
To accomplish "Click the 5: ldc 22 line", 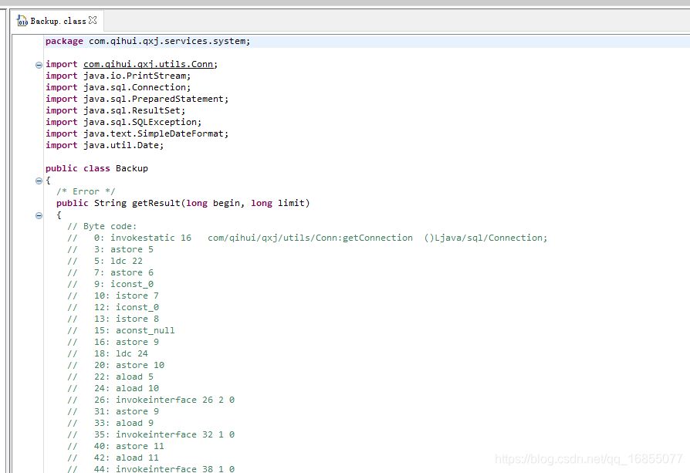I will [x=105, y=261].
